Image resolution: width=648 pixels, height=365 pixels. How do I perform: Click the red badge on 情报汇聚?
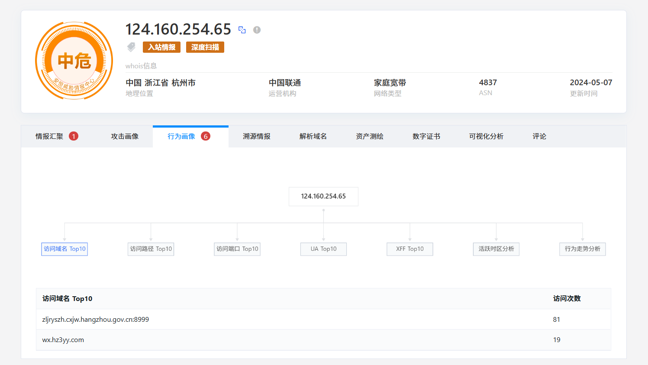point(74,136)
